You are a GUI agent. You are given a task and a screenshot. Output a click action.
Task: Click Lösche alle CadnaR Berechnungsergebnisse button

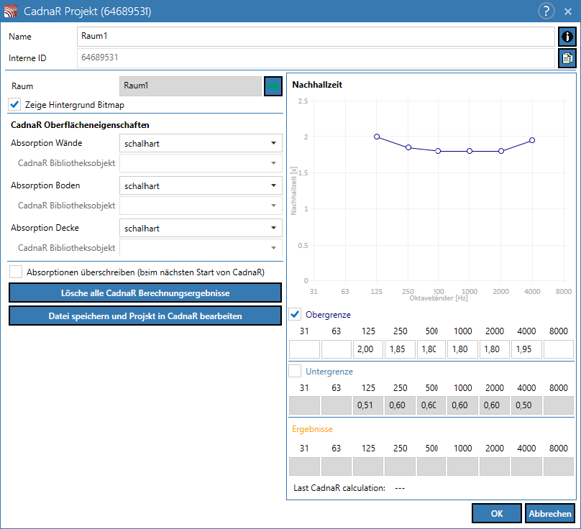(145, 293)
